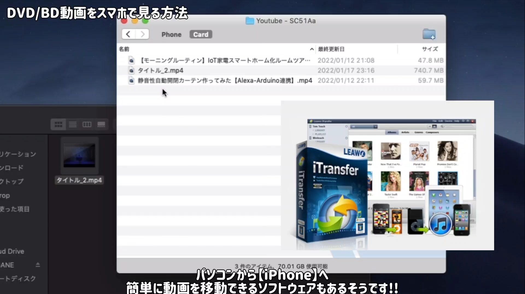Toggle sort order with the 名前 column arrow

[312, 49]
